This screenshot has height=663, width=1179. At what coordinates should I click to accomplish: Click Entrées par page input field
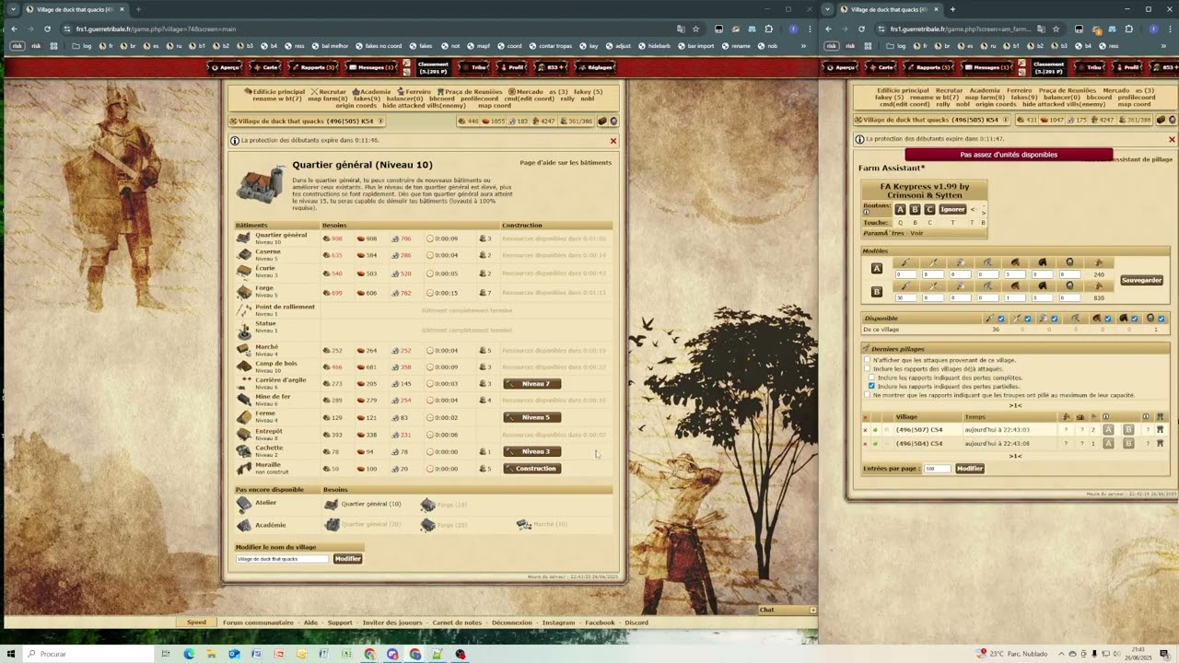click(x=937, y=469)
